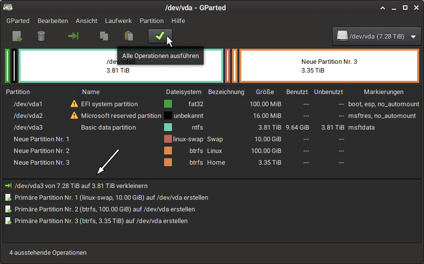
Task: Click the red linux-swap color swatch
Action: [168, 139]
